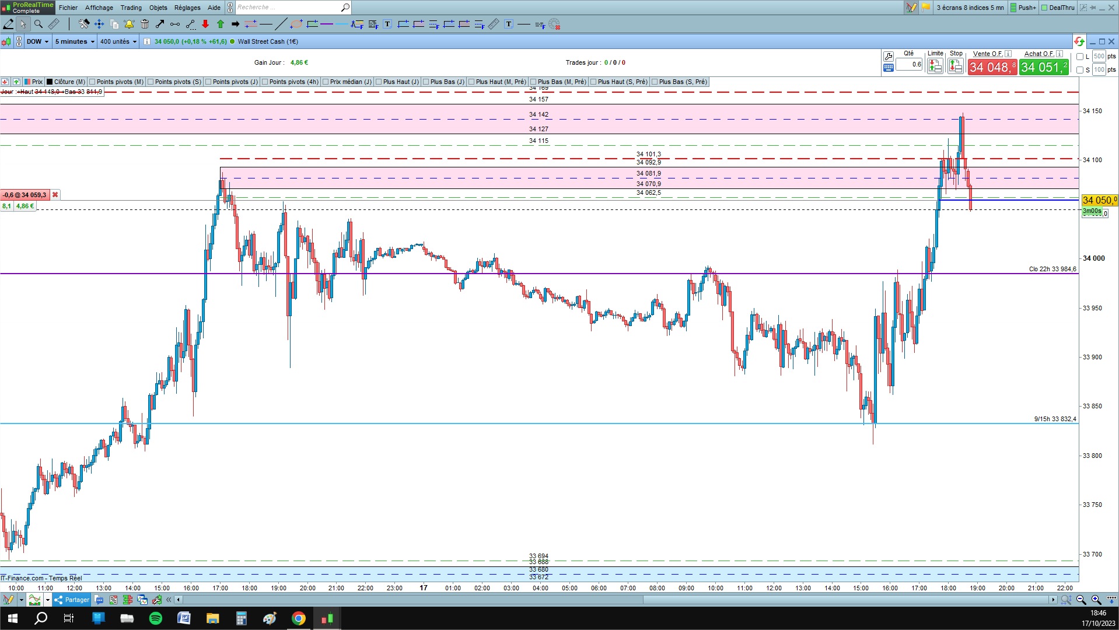Image resolution: width=1119 pixels, height=630 pixels.
Task: Click the green Achat buy price button
Action: coord(1044,67)
